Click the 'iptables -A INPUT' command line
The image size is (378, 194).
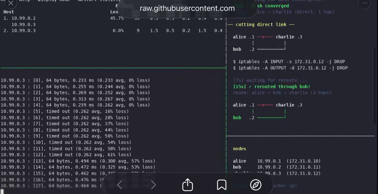coord(289,62)
